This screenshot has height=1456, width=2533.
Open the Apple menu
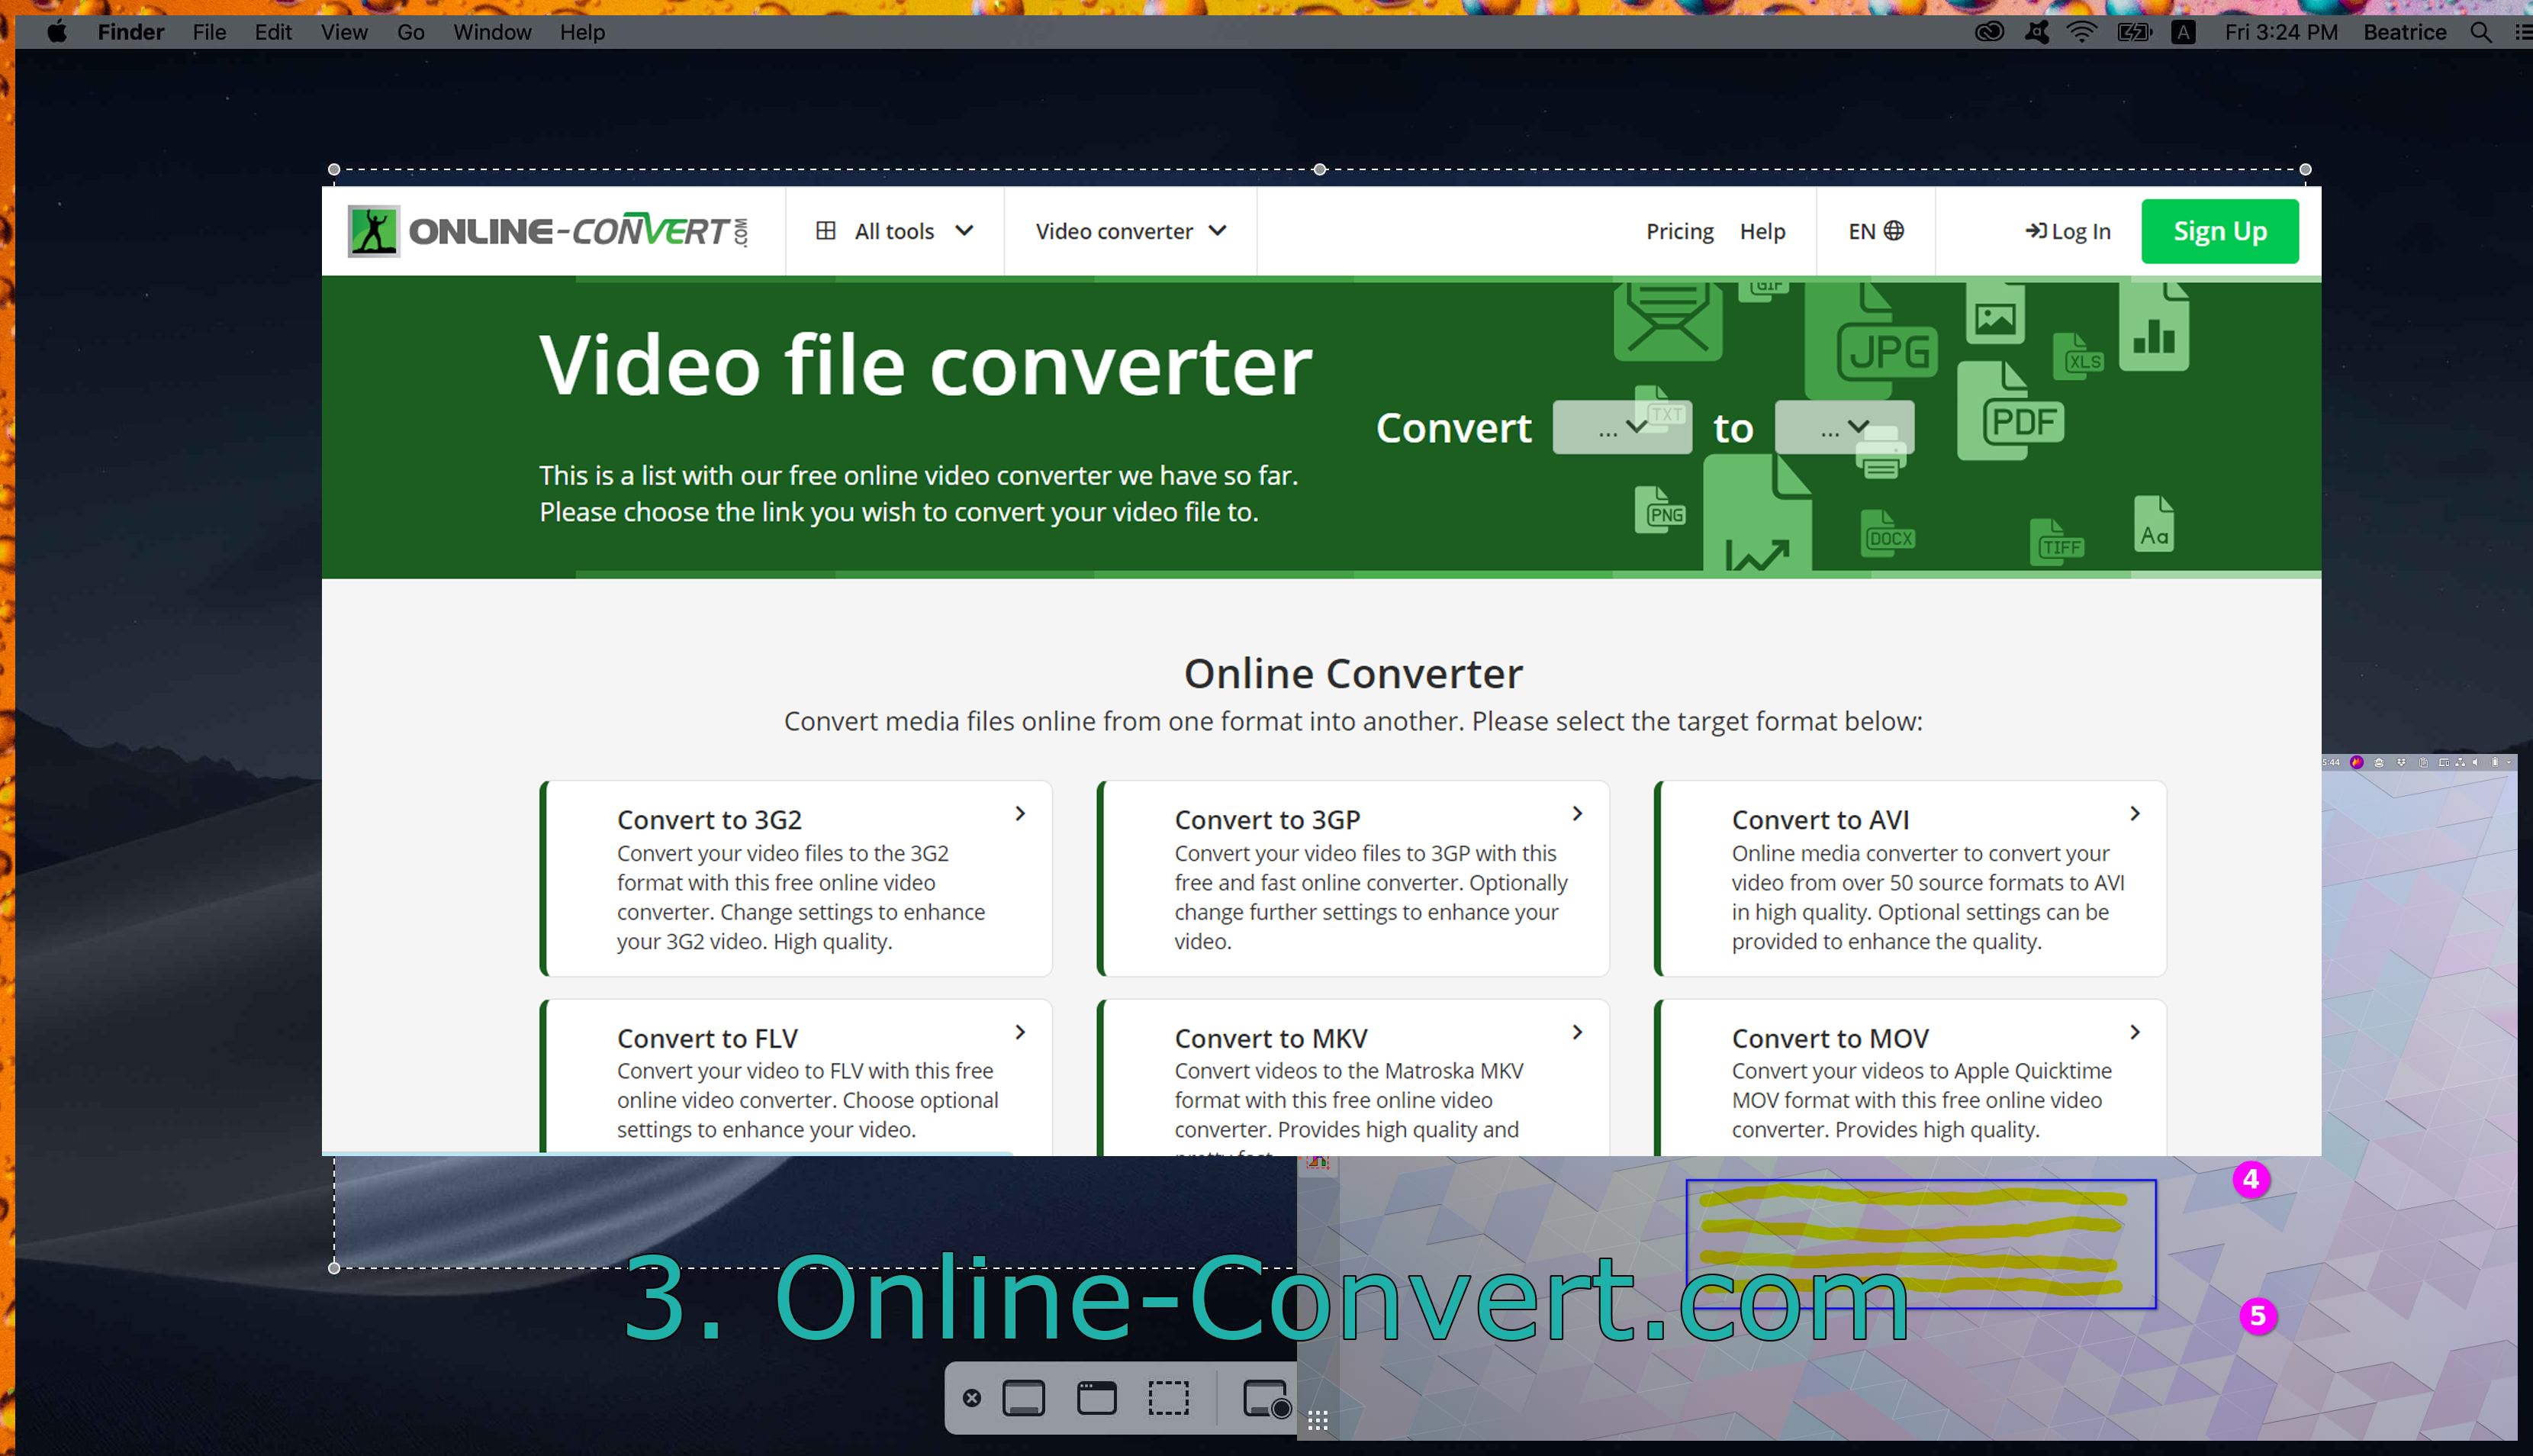pos(57,32)
